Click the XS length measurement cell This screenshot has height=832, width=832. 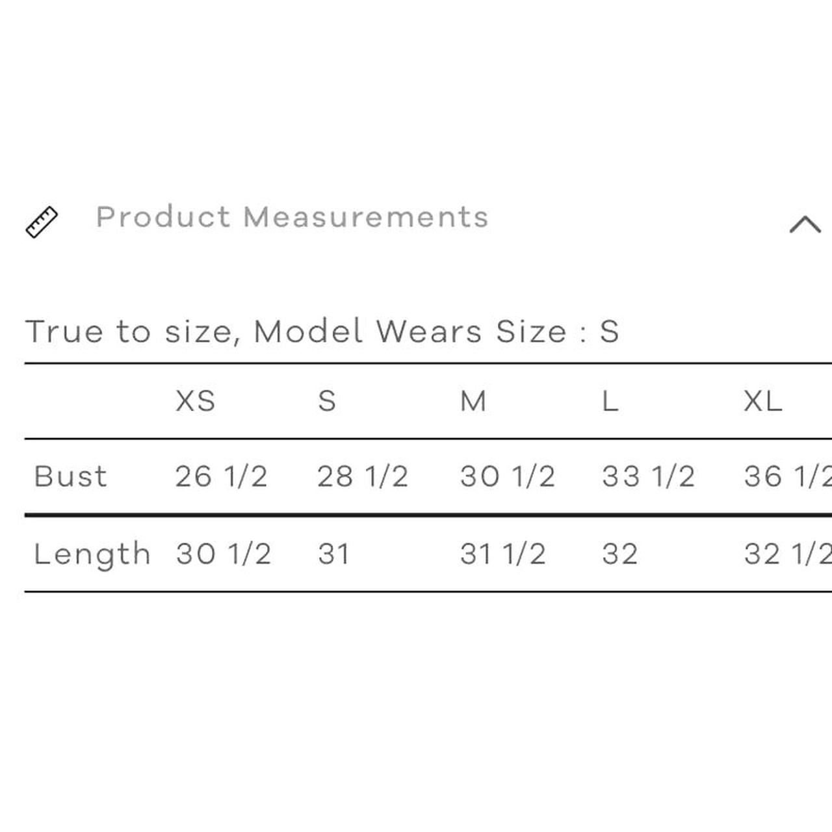click(x=223, y=554)
